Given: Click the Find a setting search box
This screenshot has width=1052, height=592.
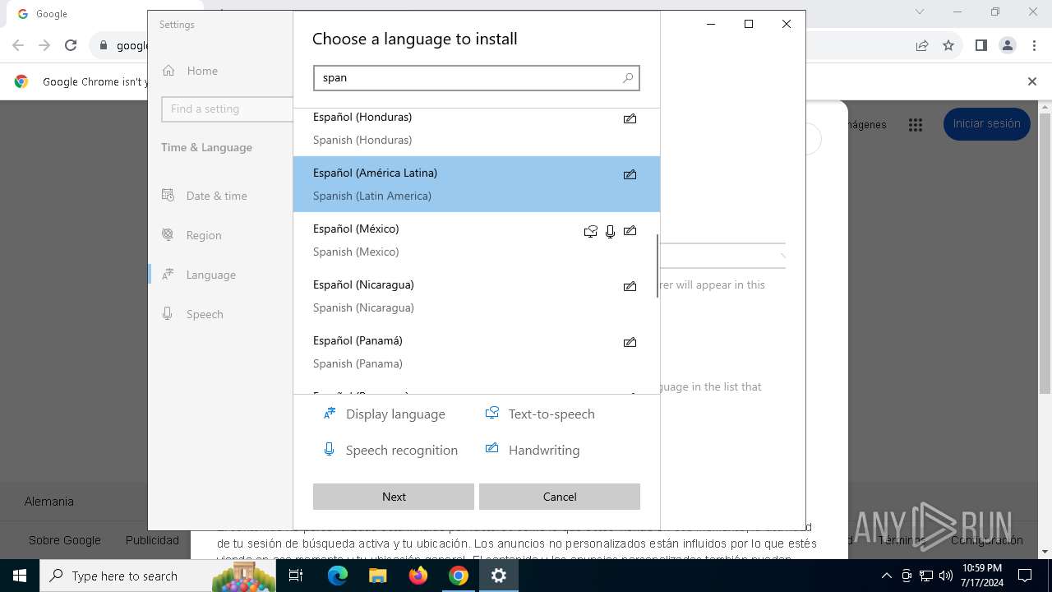Looking at the screenshot, I should [227, 109].
